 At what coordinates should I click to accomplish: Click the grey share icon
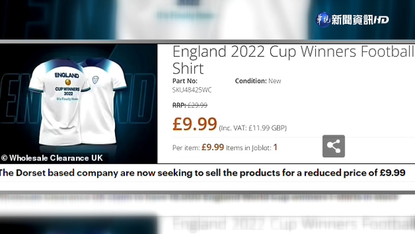[334, 146]
